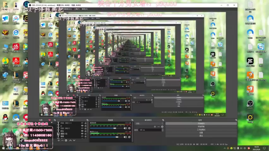Mute the 麦克风/Aux mixer channel

(125, 137)
